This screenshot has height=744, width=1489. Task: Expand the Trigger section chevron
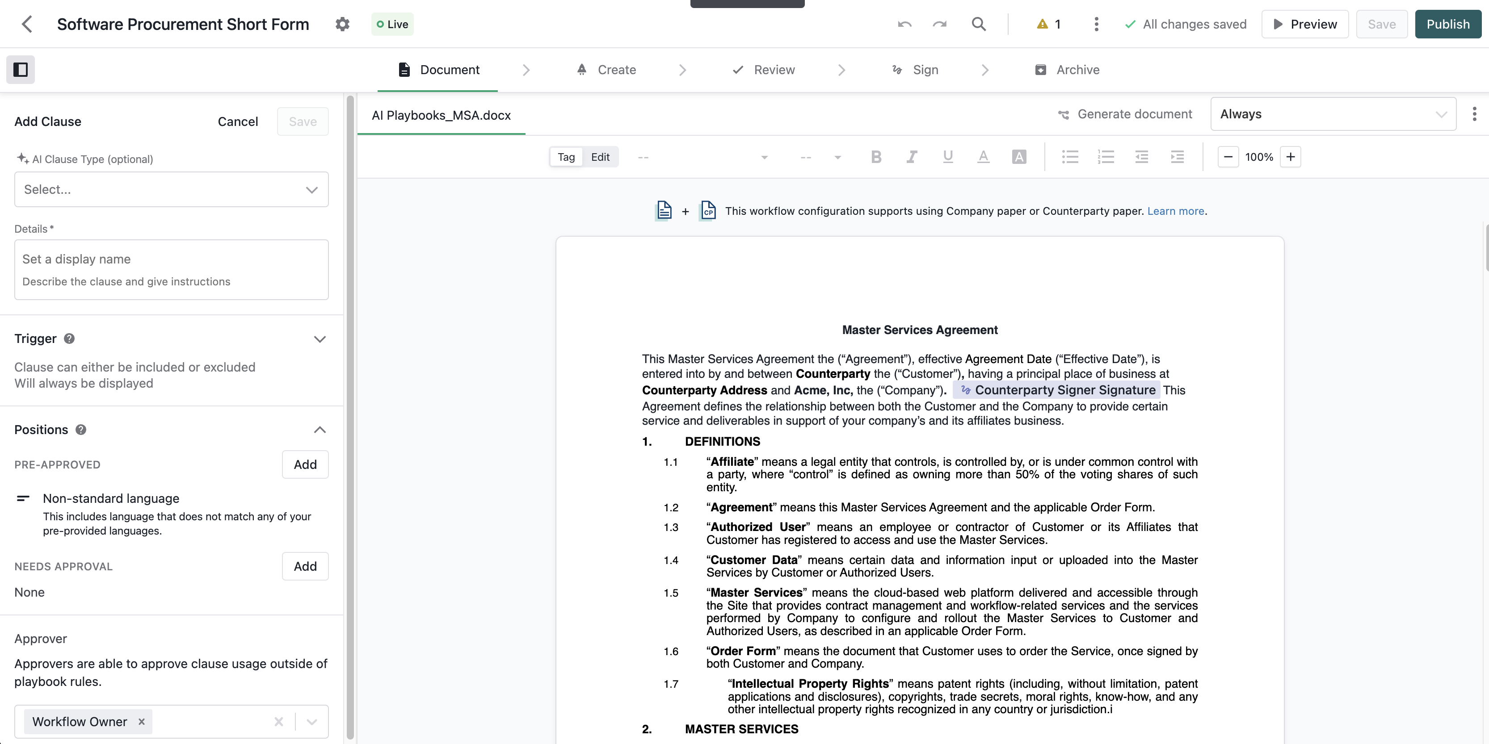[320, 339]
